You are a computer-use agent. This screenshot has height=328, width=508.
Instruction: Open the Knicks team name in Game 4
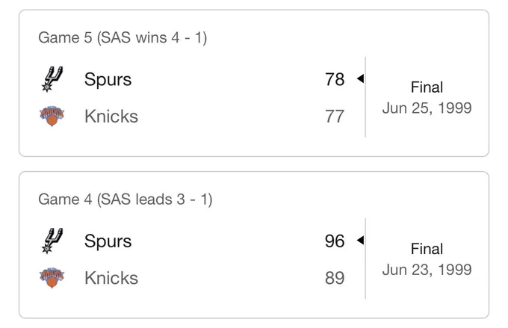tap(111, 278)
